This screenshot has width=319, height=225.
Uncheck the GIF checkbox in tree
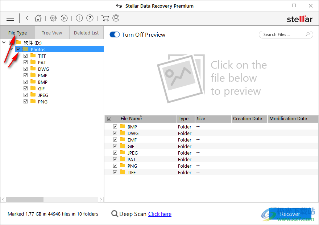[x=25, y=88]
